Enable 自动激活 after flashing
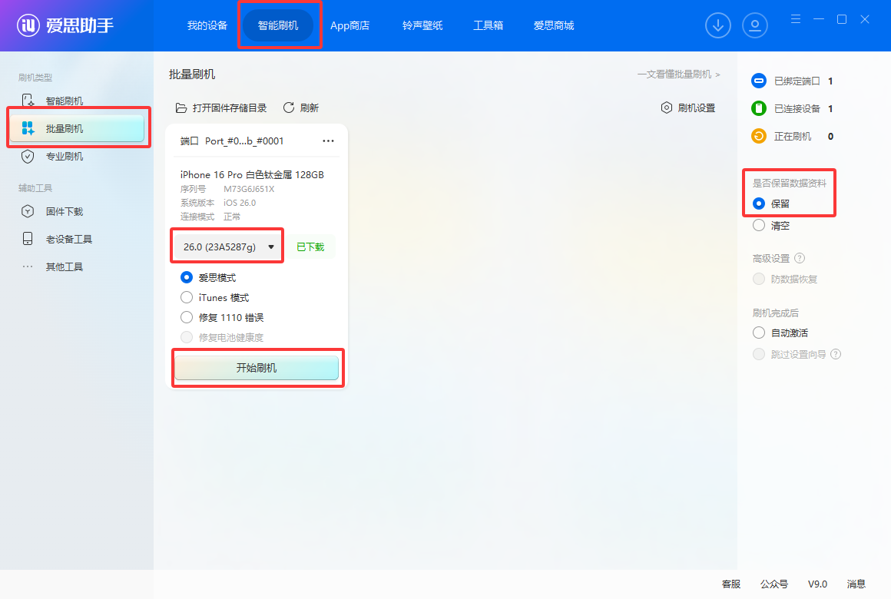Screen dimensions: 891x599 coord(759,333)
